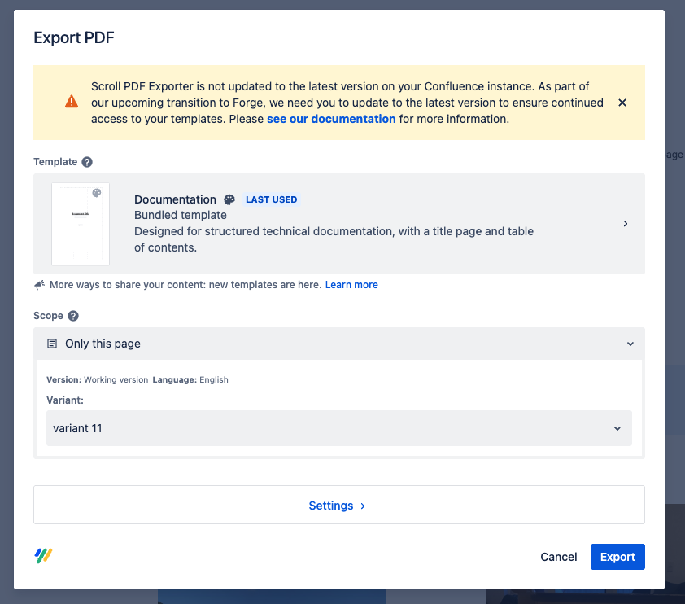Select the Documentation template title

pyautogui.click(x=175, y=199)
